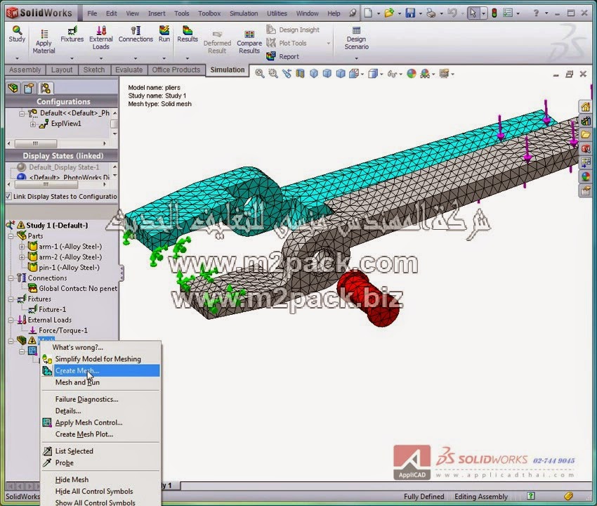Switch to the Evaluate tab
Viewport: 597px width, 506px height.
129,70
